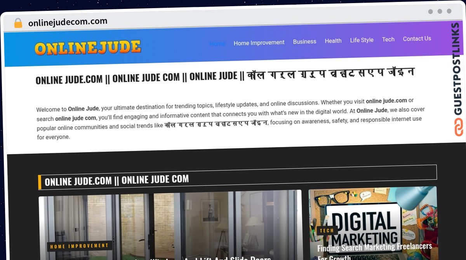Click the padlock icon in address bar
Screen dimensions: 466x260
(18, 23)
